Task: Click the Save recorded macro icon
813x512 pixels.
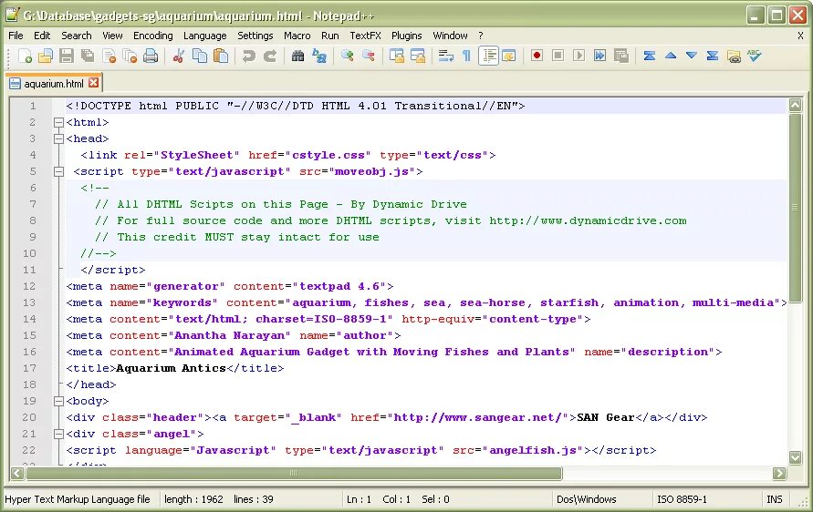Action: pos(621,56)
